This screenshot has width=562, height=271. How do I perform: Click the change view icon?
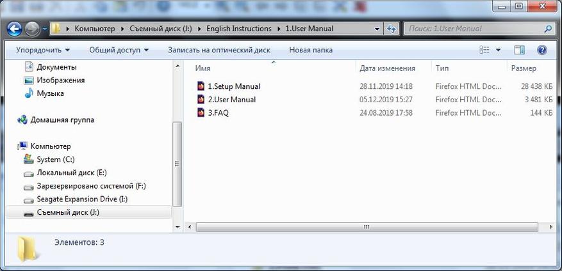pos(486,50)
